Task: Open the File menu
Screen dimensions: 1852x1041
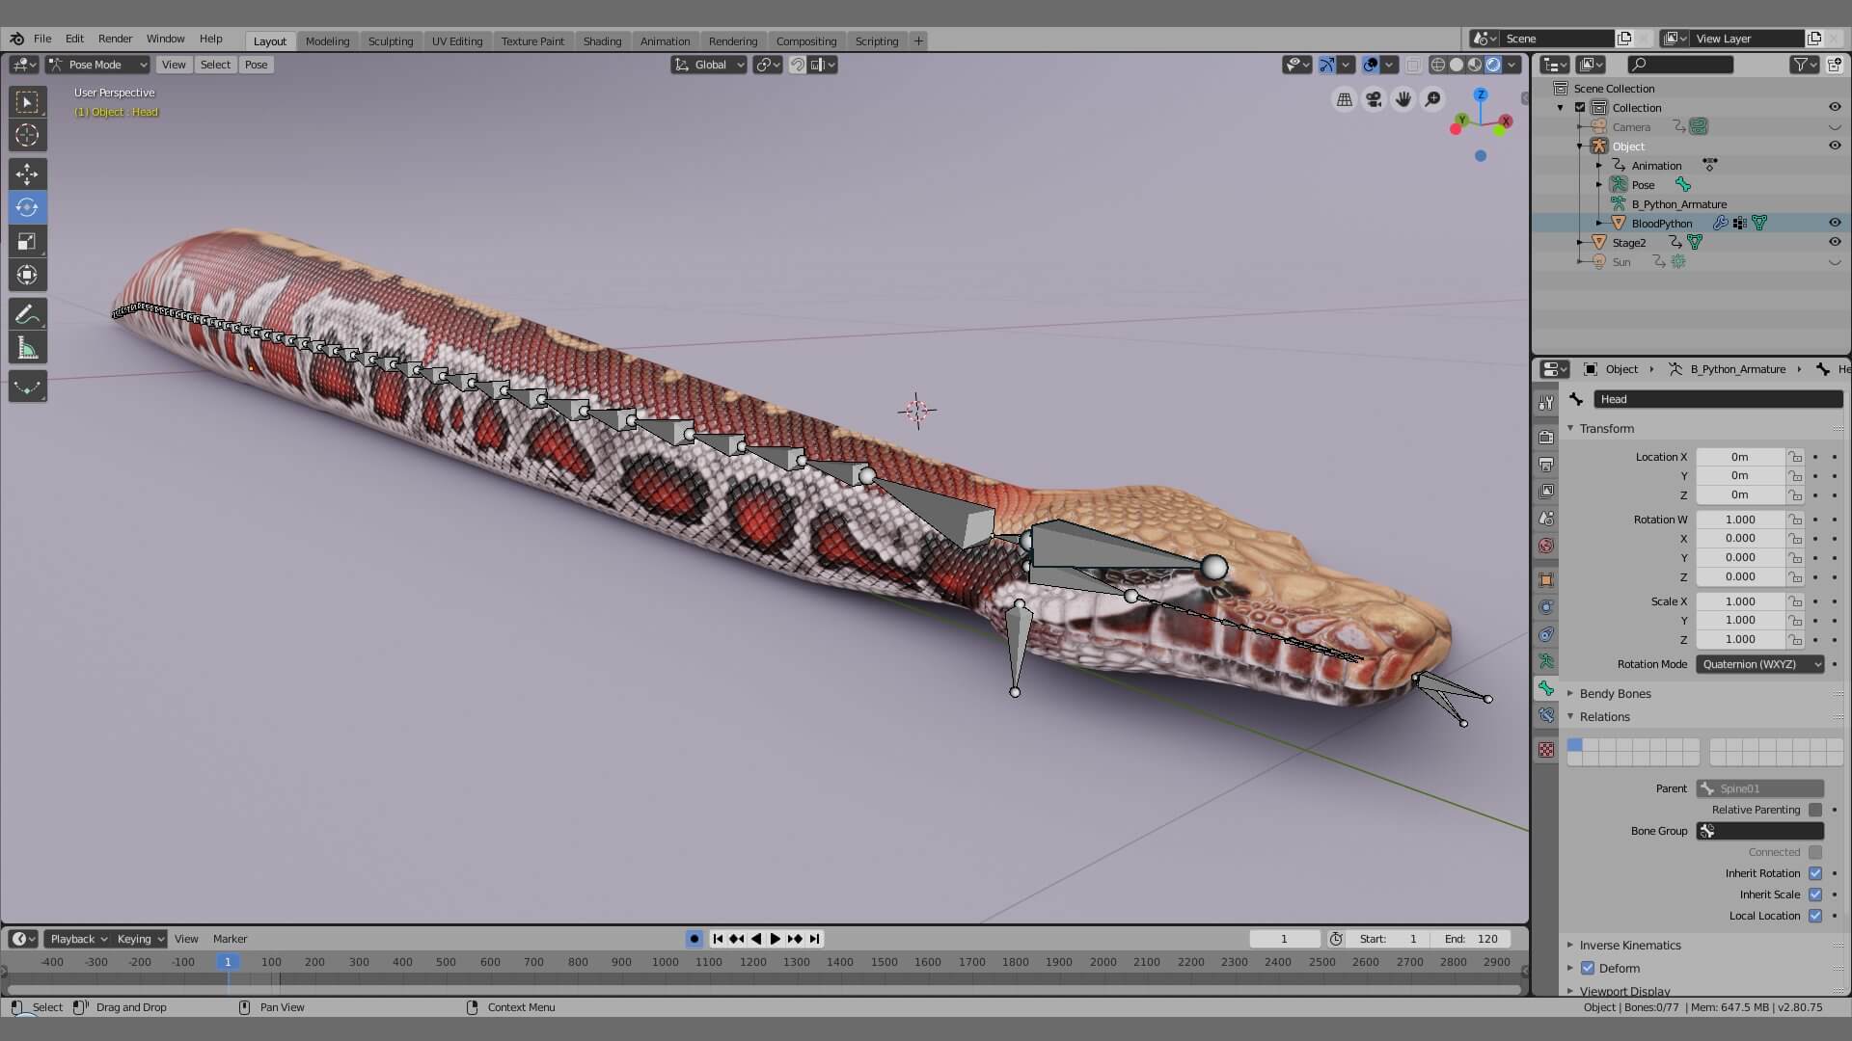Action: pos(42,39)
